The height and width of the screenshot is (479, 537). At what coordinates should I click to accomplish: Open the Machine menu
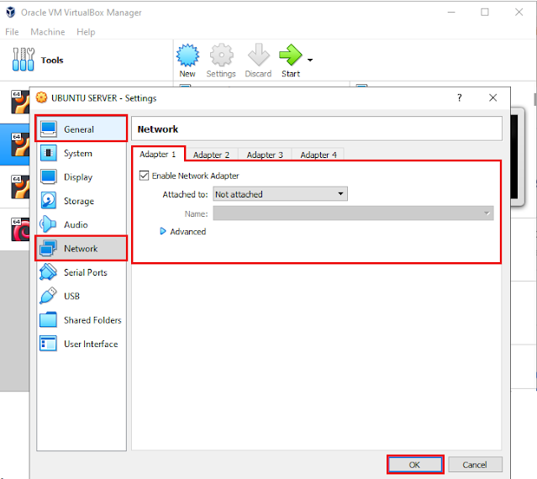(x=48, y=32)
